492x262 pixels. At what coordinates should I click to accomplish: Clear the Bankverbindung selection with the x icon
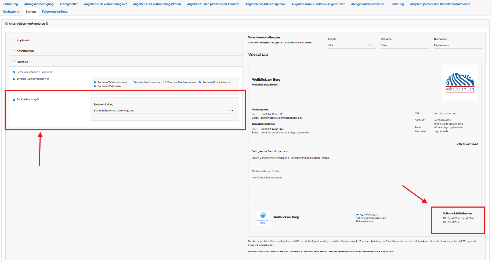229,111
